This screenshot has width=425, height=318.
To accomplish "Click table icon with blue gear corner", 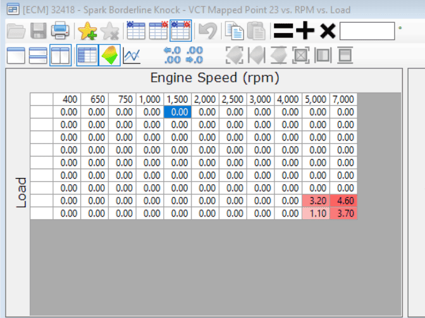I will pyautogui.click(x=136, y=30).
